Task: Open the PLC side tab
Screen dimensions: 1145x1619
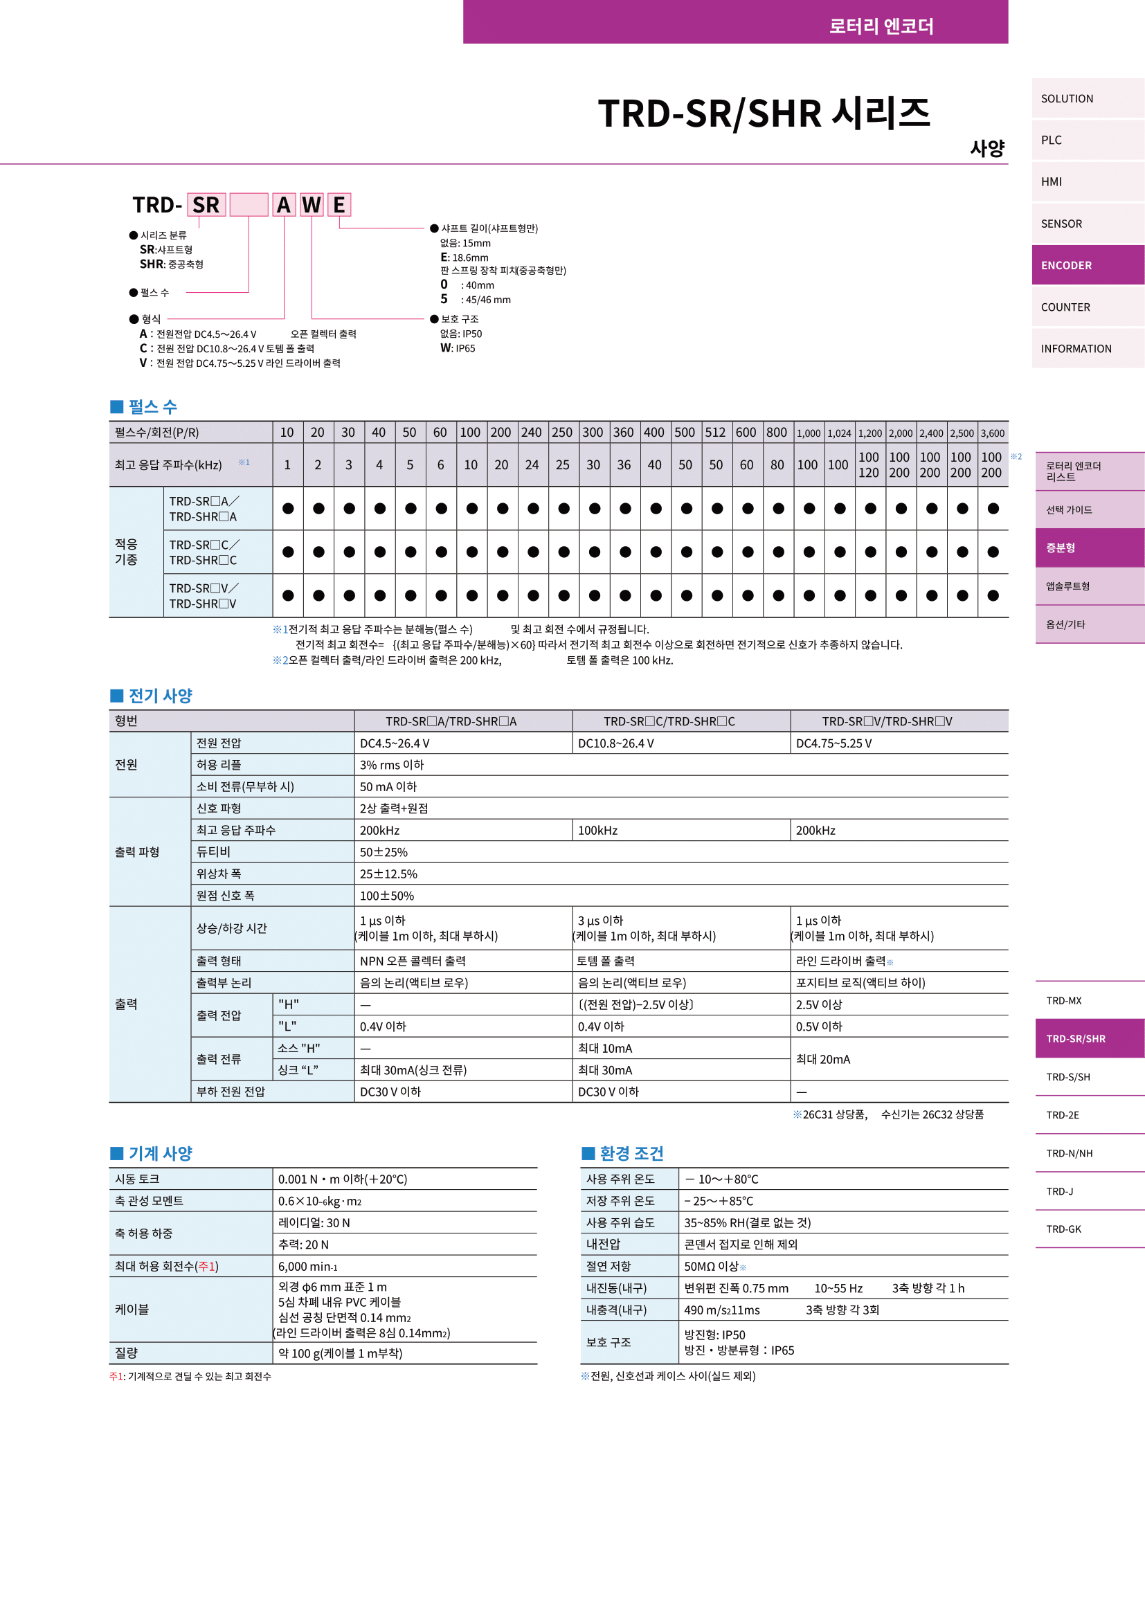Action: 1088,140
